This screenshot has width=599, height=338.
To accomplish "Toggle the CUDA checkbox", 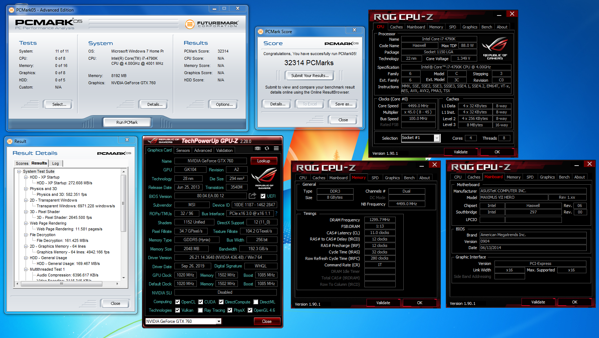I will pyautogui.click(x=200, y=302).
